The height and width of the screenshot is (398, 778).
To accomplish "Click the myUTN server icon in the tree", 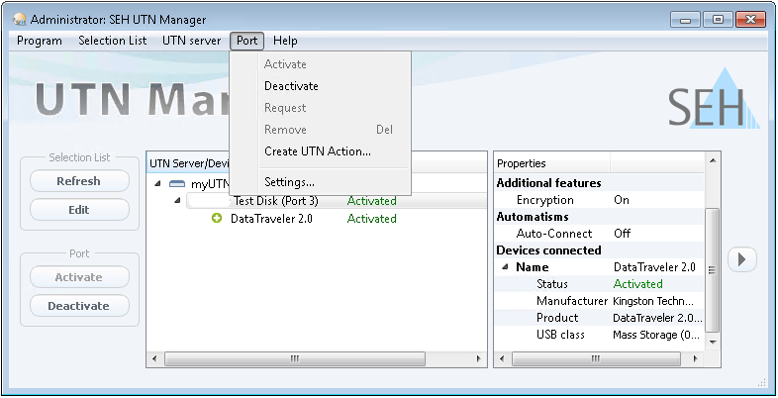I will 177,184.
